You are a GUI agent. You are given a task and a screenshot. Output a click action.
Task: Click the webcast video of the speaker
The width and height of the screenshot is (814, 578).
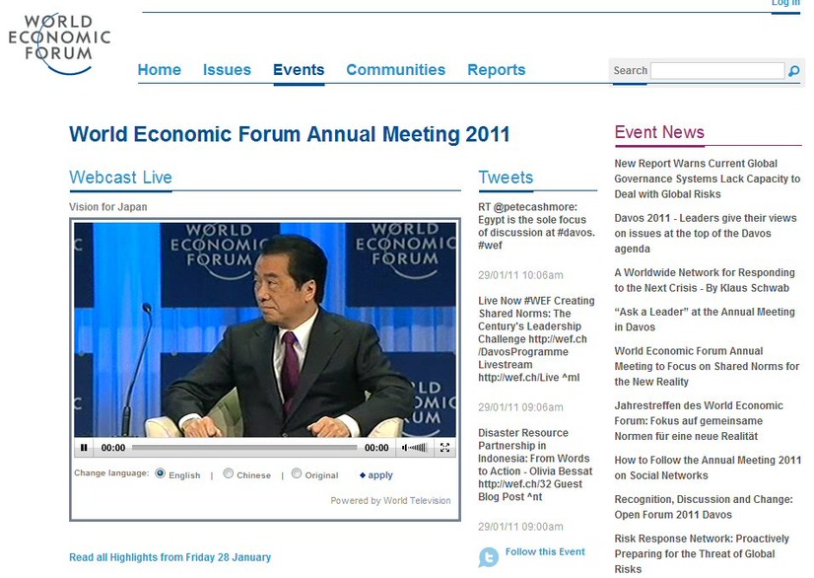click(x=265, y=329)
